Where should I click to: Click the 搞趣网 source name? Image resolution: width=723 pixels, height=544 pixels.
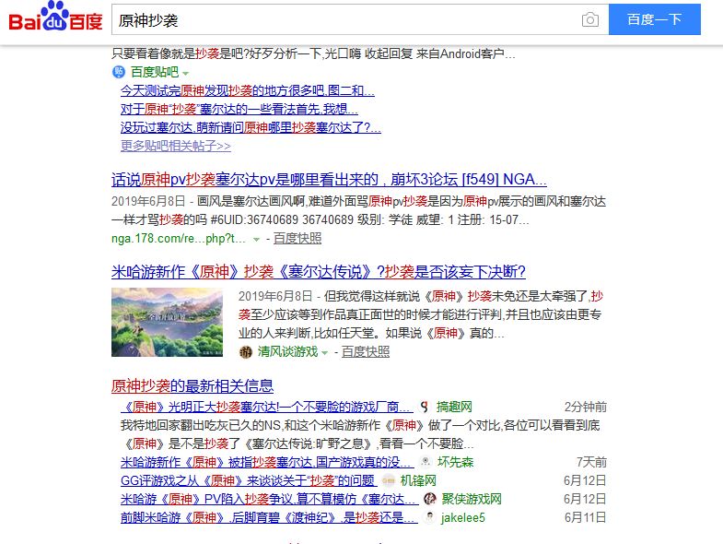pos(454,407)
